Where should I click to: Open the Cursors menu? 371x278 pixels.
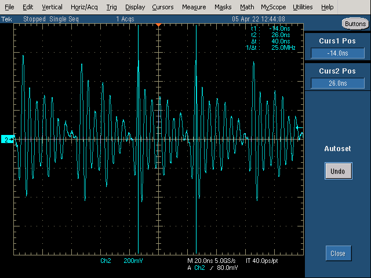tap(163, 7)
